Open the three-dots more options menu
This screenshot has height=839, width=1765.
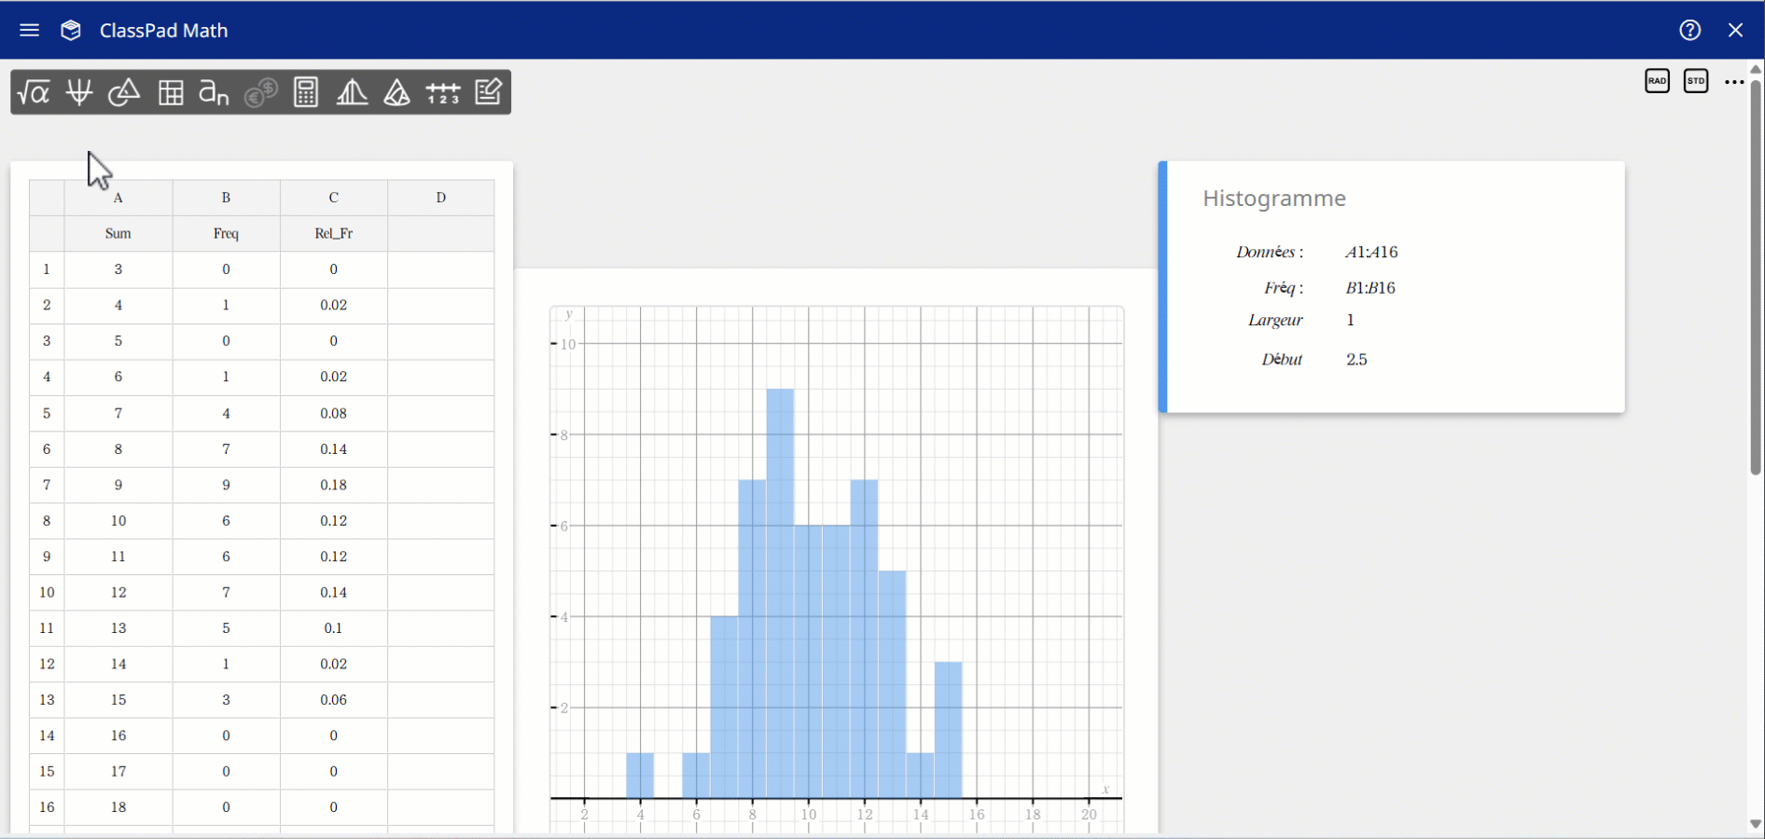(1734, 82)
